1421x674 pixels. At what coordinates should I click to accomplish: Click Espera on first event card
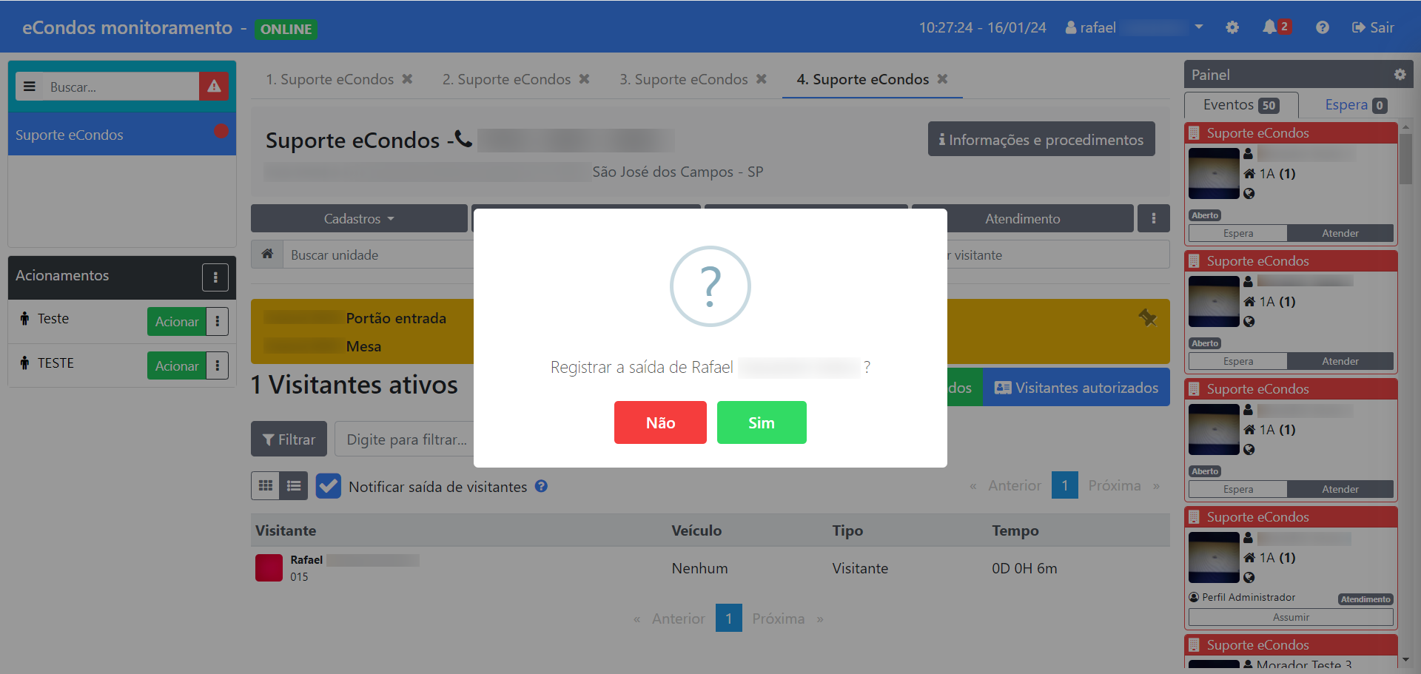[x=1238, y=233]
